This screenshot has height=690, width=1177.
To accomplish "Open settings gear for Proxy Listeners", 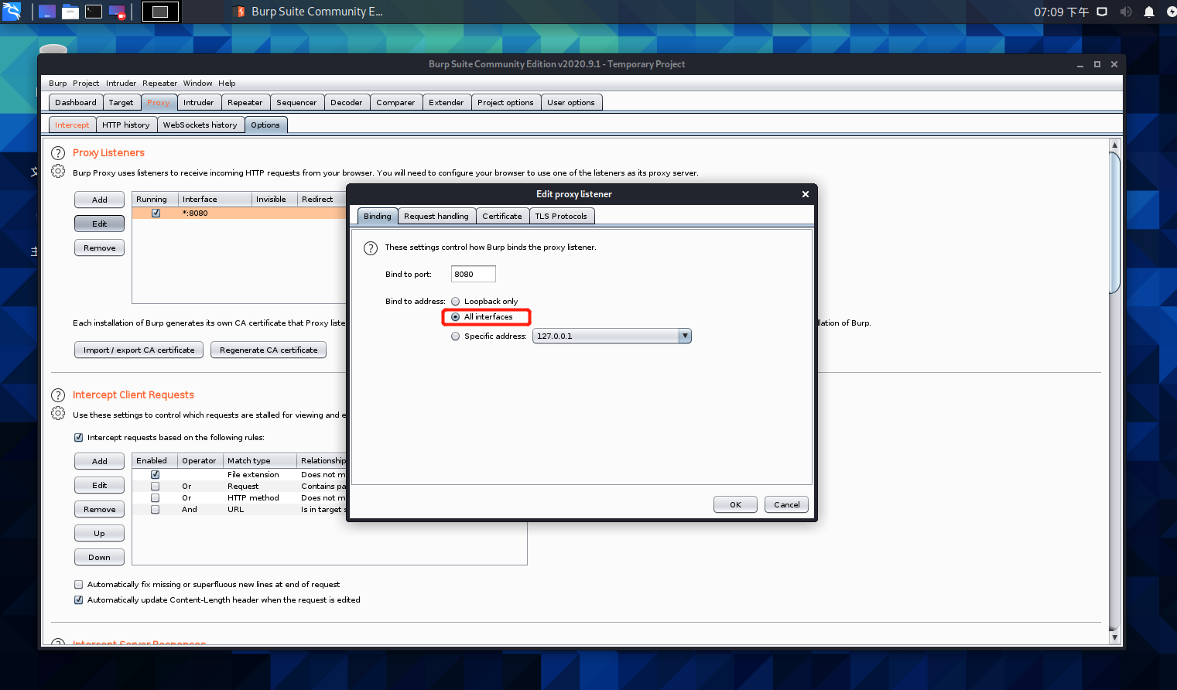I will coord(58,171).
